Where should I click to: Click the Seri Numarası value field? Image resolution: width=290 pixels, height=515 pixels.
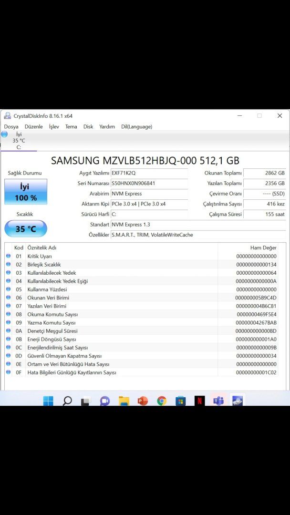coord(149,183)
